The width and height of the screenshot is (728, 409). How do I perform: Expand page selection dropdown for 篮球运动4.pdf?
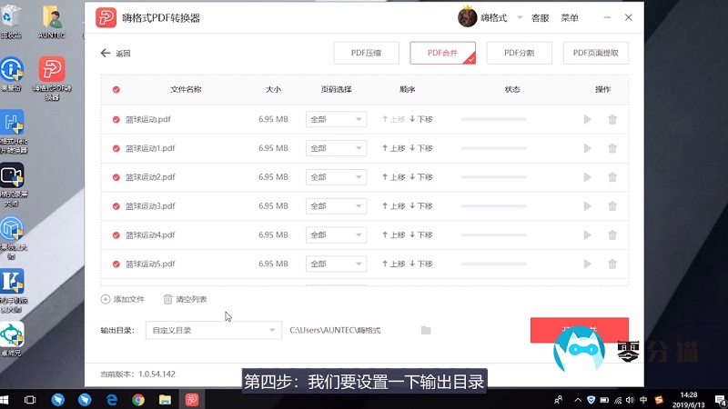tap(335, 235)
